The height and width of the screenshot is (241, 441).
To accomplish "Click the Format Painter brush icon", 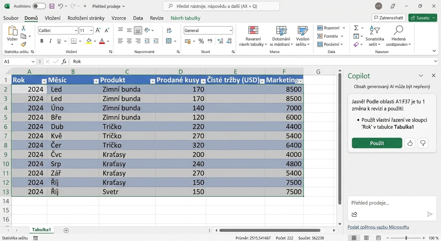I will coord(23,45).
